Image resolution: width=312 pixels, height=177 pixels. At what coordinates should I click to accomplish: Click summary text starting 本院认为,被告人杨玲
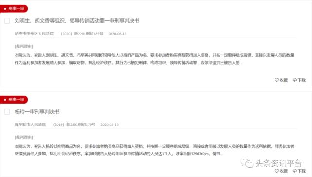point(154,150)
